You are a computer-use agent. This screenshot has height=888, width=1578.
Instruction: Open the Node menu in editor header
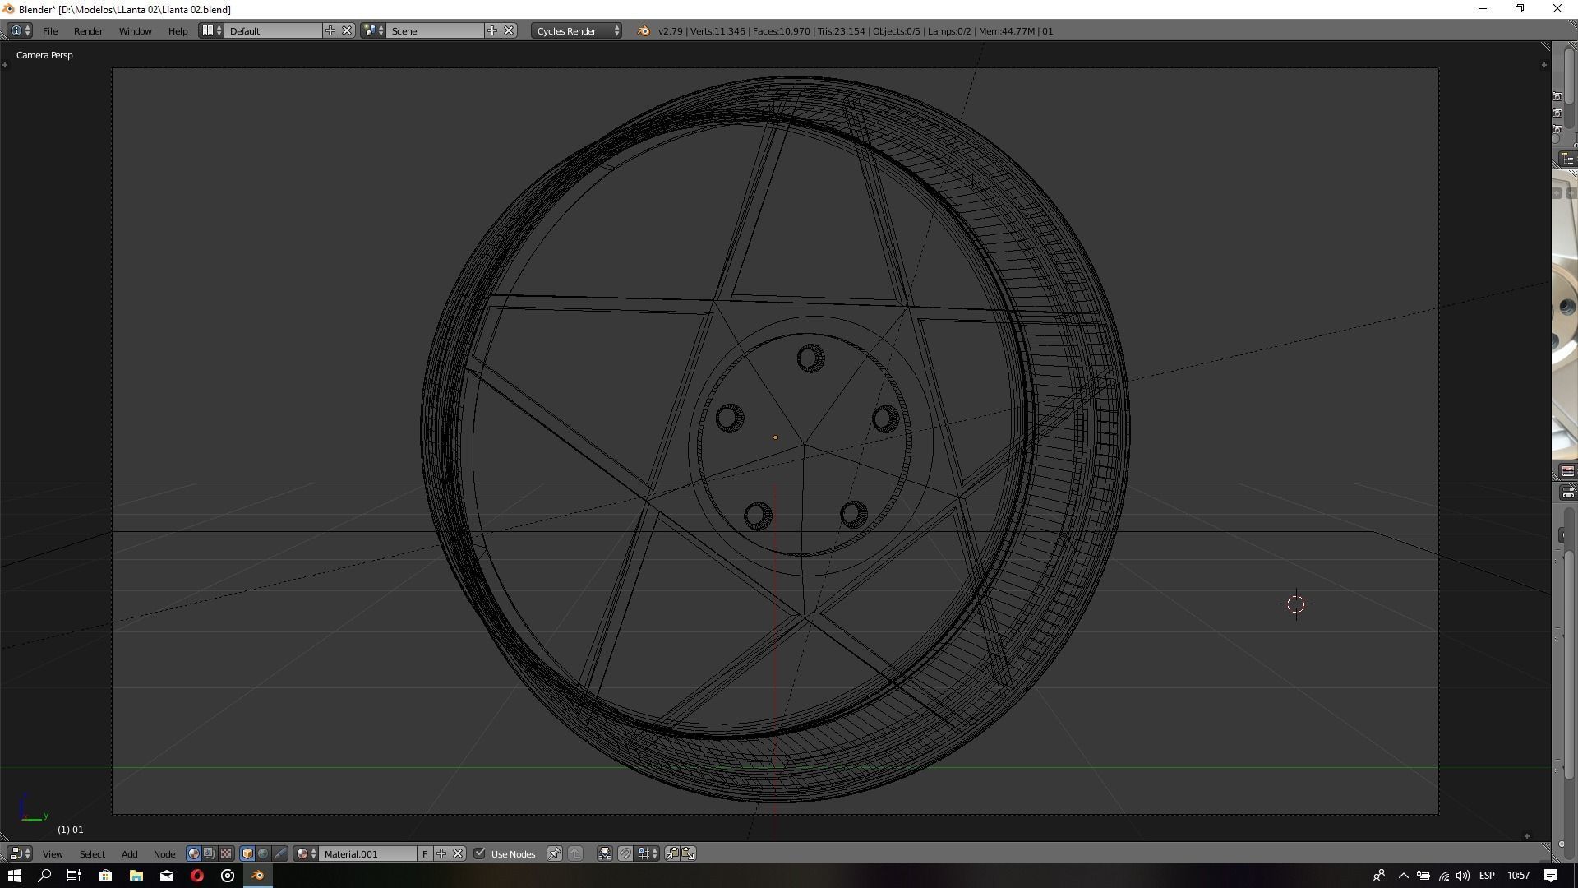[x=164, y=854]
